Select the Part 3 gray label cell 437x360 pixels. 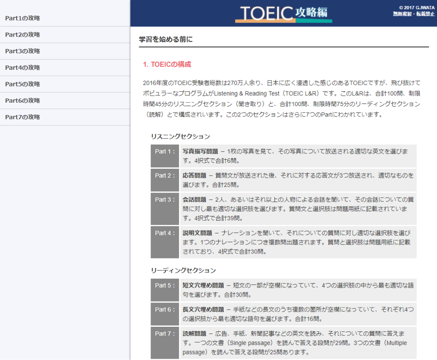(165, 209)
